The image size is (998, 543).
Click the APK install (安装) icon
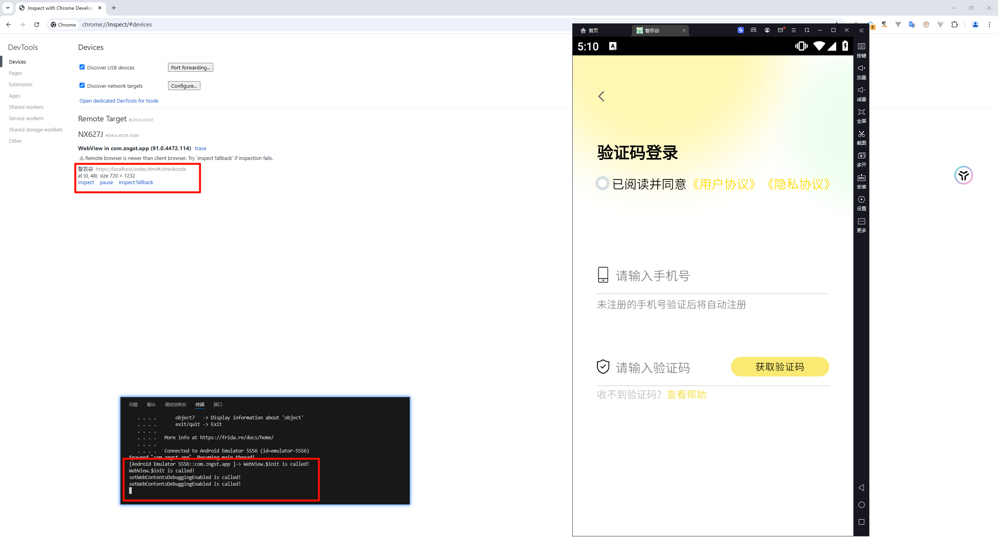coord(861,178)
